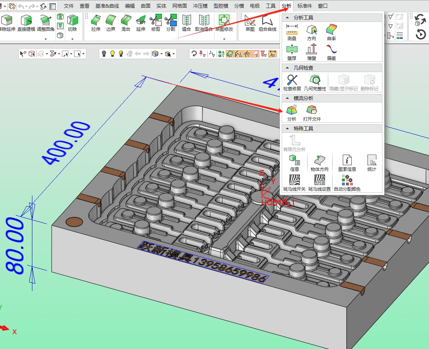Image resolution: width=429 pixels, height=349 pixels.
Task: Select the 调整圆角 adjust fillet tool
Action: tap(45, 23)
